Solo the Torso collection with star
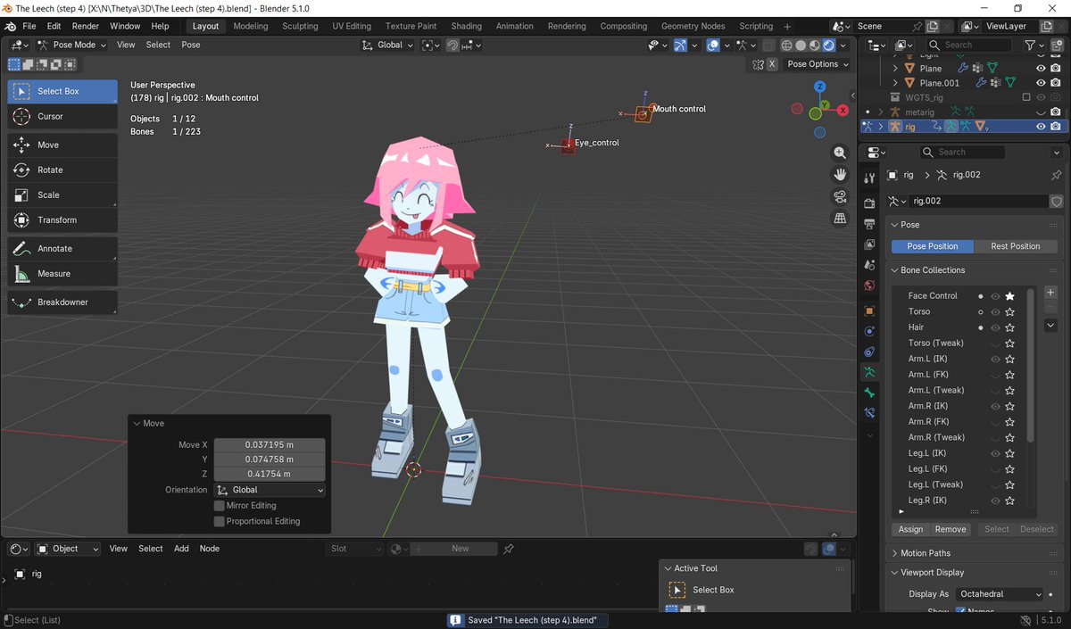Image resolution: width=1071 pixels, height=629 pixels. pos(1010,311)
